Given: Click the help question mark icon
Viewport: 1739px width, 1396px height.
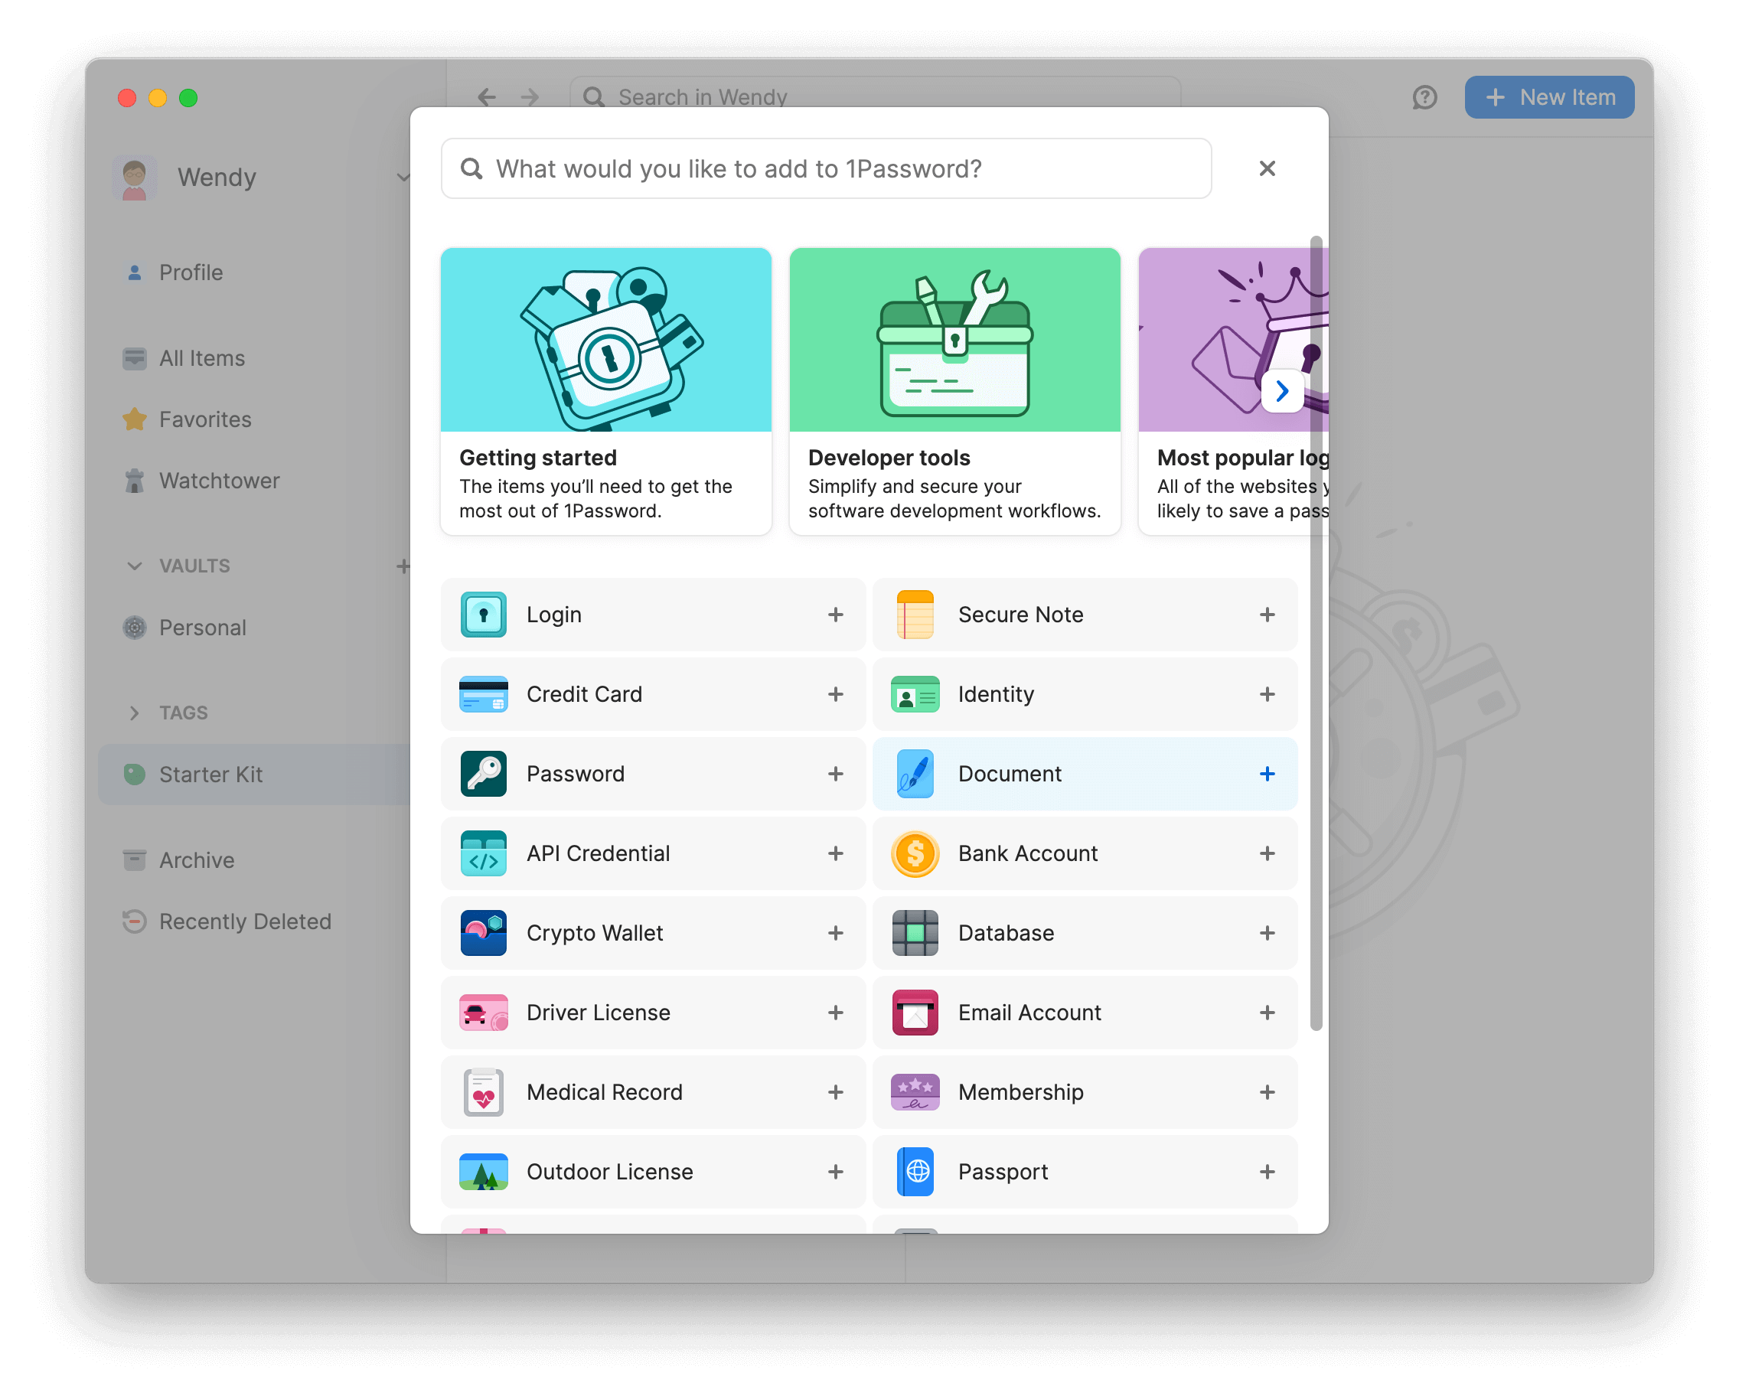Looking at the screenshot, I should pyautogui.click(x=1424, y=98).
